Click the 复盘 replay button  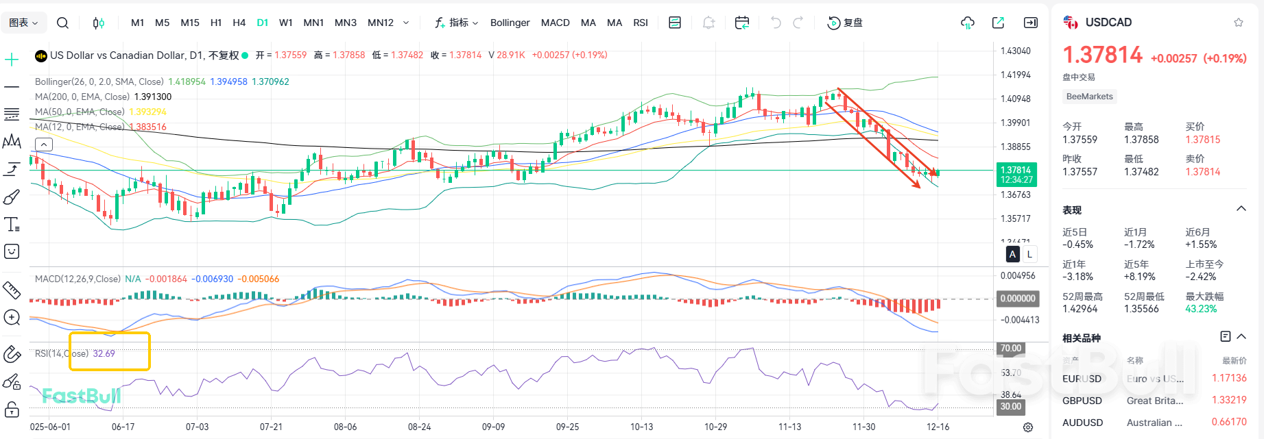[845, 23]
